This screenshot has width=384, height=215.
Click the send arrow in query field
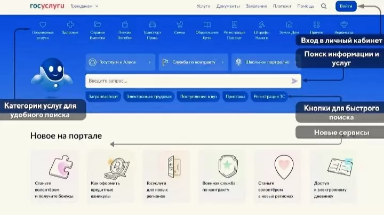pos(294,81)
